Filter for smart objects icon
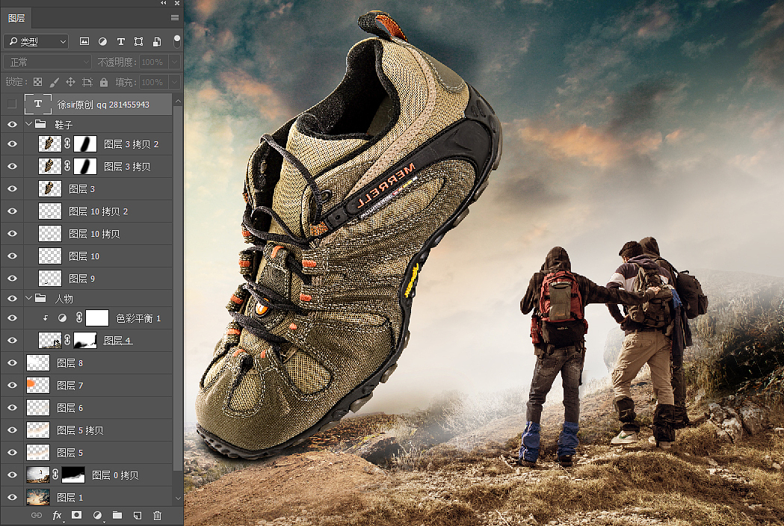The width and height of the screenshot is (784, 526). [157, 42]
